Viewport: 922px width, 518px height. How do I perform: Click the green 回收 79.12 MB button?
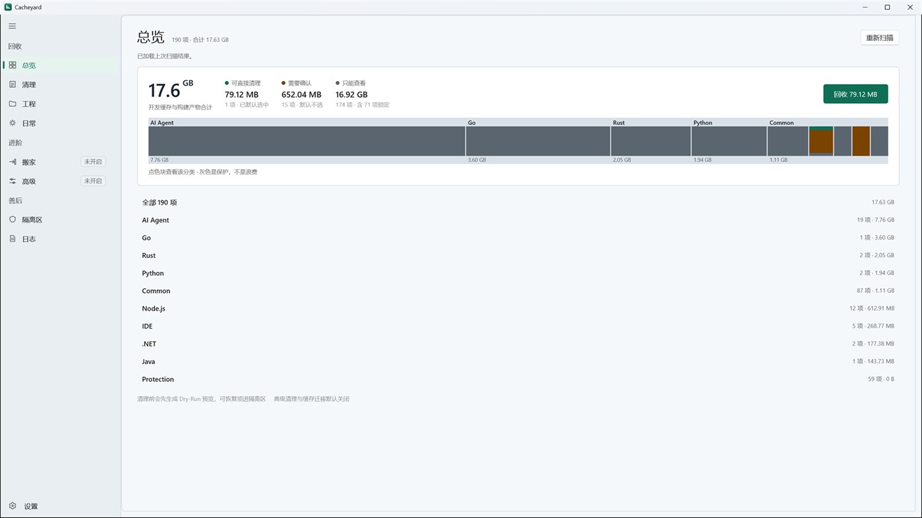pyautogui.click(x=855, y=94)
